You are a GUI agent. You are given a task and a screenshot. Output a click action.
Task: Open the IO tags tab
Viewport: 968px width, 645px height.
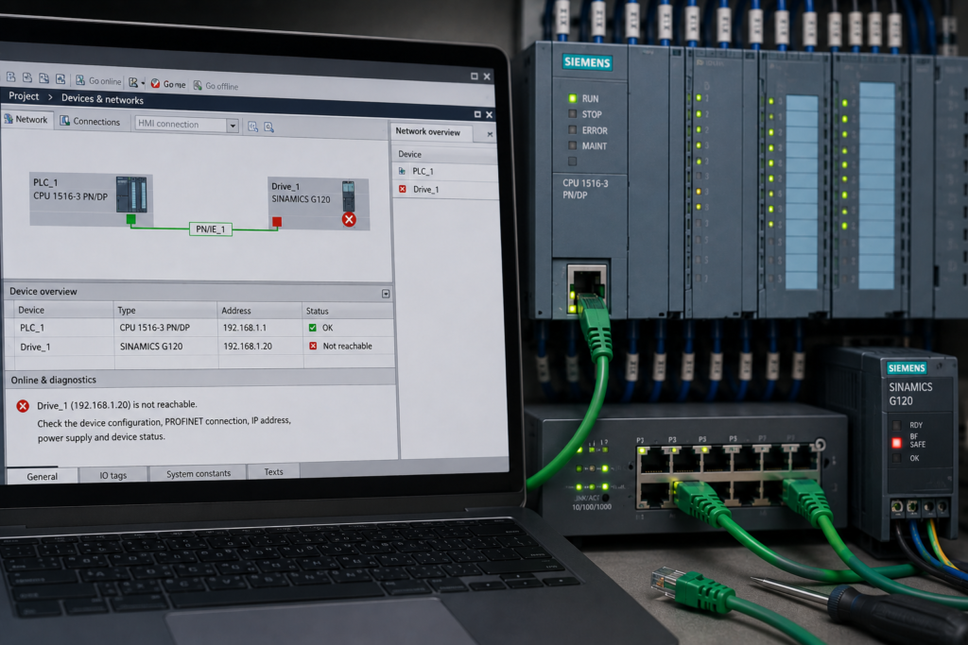pyautogui.click(x=113, y=475)
